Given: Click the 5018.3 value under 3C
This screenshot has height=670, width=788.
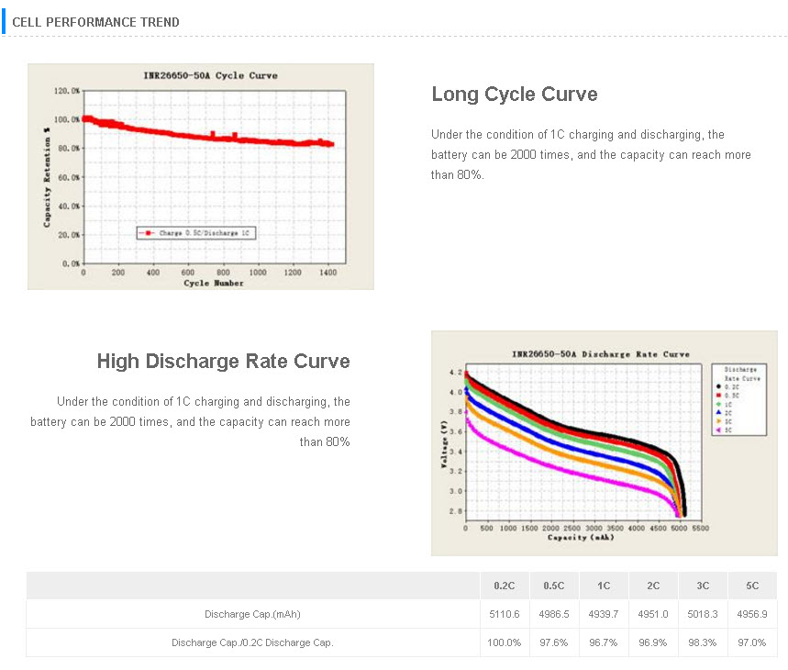Looking at the screenshot, I should point(703,614).
